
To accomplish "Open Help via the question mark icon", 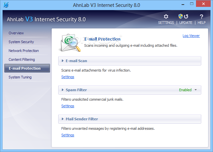I will click(202, 17).
